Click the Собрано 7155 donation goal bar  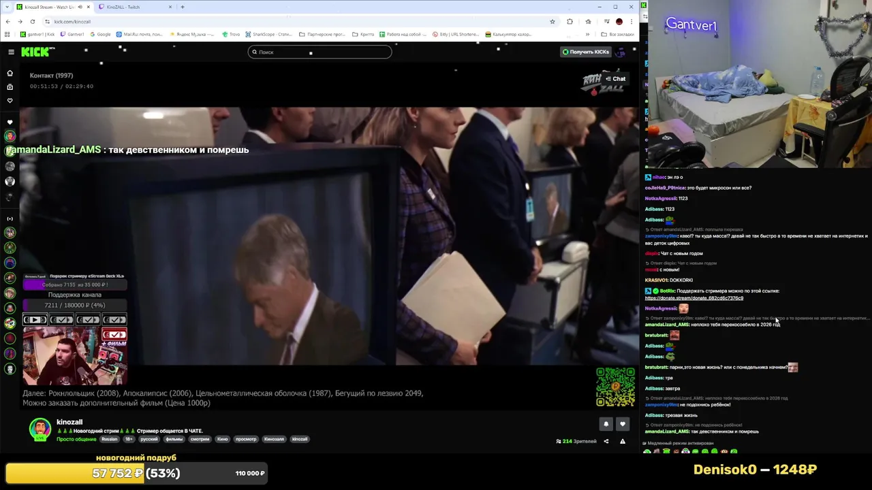click(75, 284)
